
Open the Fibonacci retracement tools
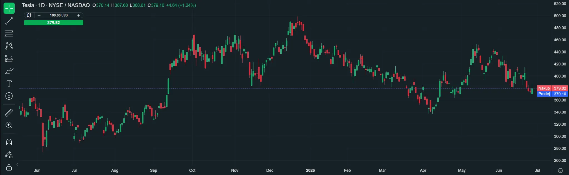click(x=9, y=33)
